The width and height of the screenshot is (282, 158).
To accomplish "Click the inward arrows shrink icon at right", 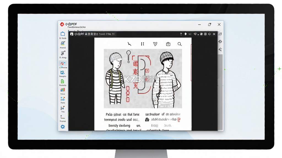I will pos(220,42).
